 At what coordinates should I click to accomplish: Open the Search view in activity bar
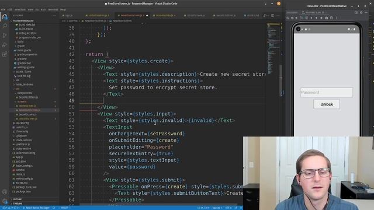(5, 26)
